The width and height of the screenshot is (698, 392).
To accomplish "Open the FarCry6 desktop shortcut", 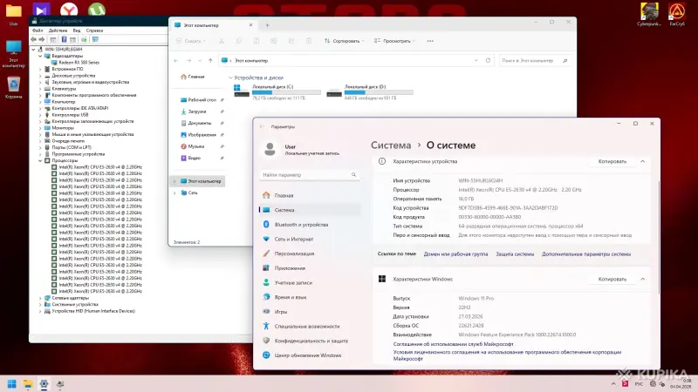I will point(677,12).
